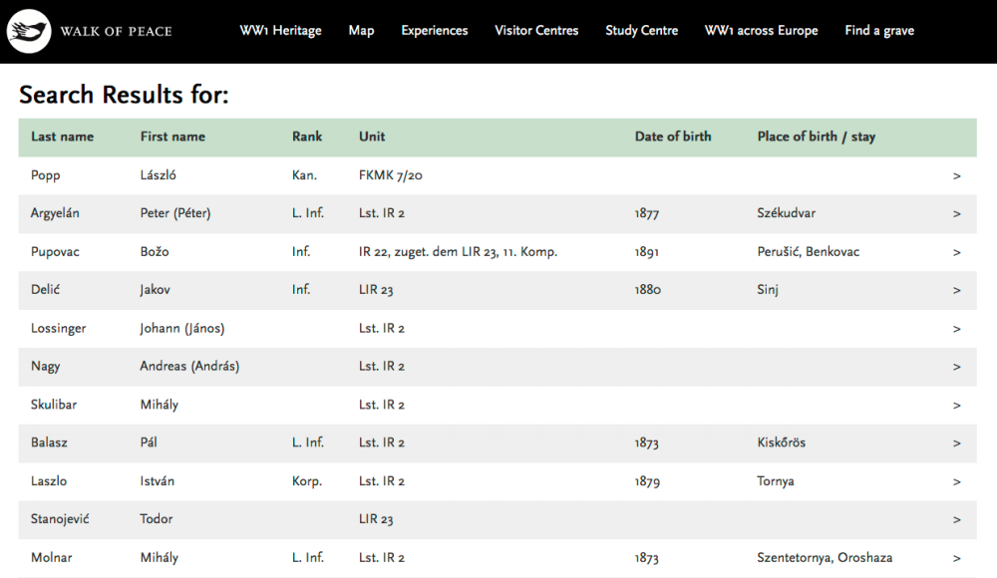The height and width of the screenshot is (578, 997).
Task: Open the Experiences menu item
Action: (434, 31)
